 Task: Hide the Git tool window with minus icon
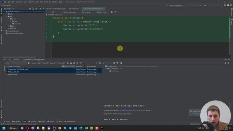[x=229, y=60]
